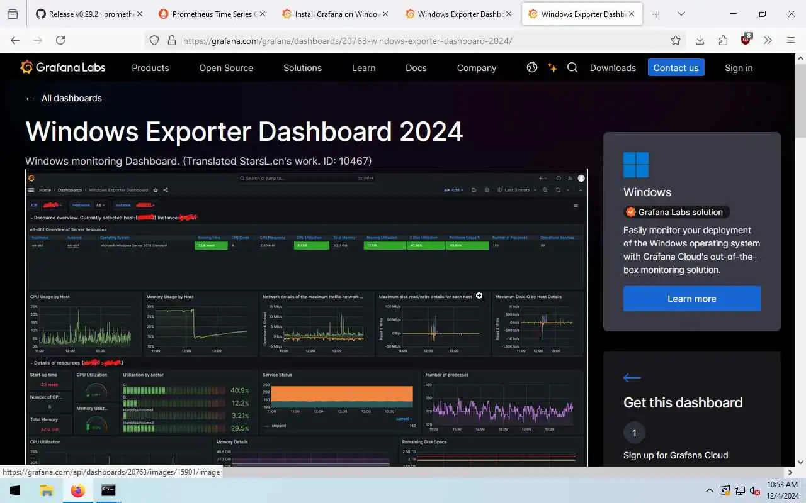Click the sparkle AI assistant icon

click(552, 67)
